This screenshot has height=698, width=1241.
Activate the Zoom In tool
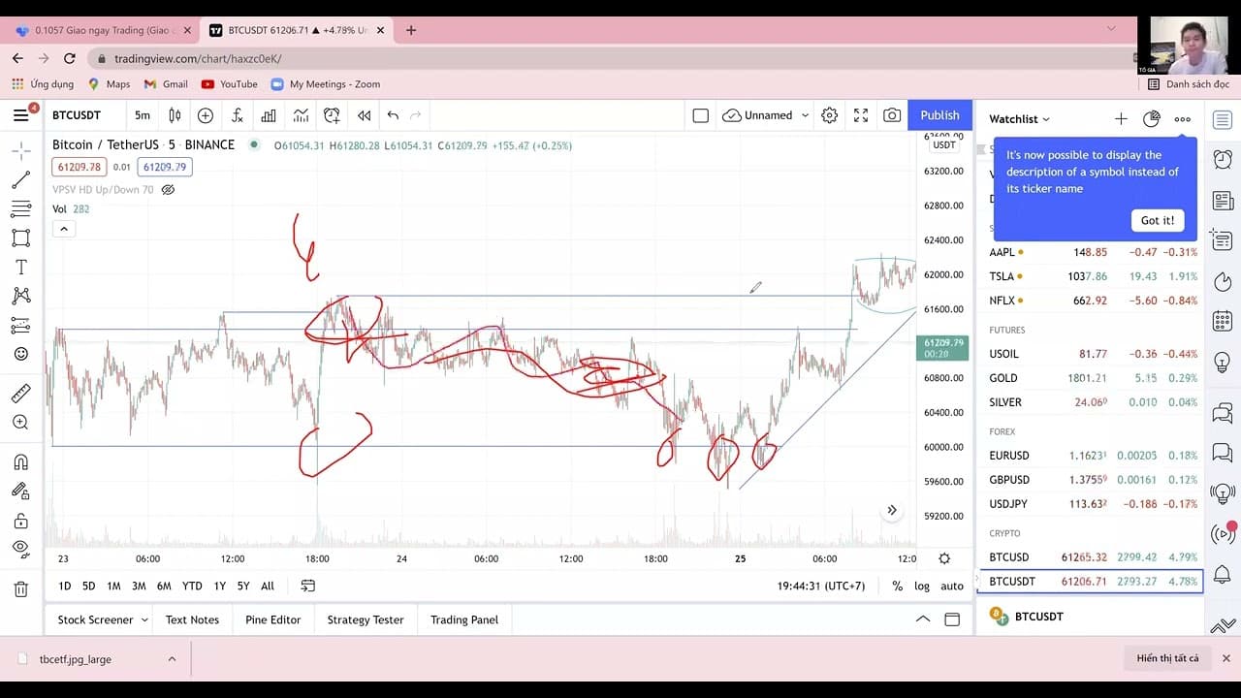pos(20,423)
